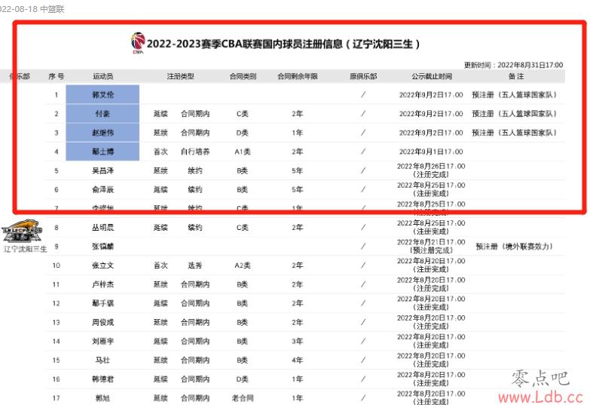This screenshot has height=405, width=590.
Task: Click player name 刘雁宇
Action: (x=102, y=342)
